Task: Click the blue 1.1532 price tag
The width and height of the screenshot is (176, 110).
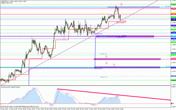Action: (x=173, y=26)
